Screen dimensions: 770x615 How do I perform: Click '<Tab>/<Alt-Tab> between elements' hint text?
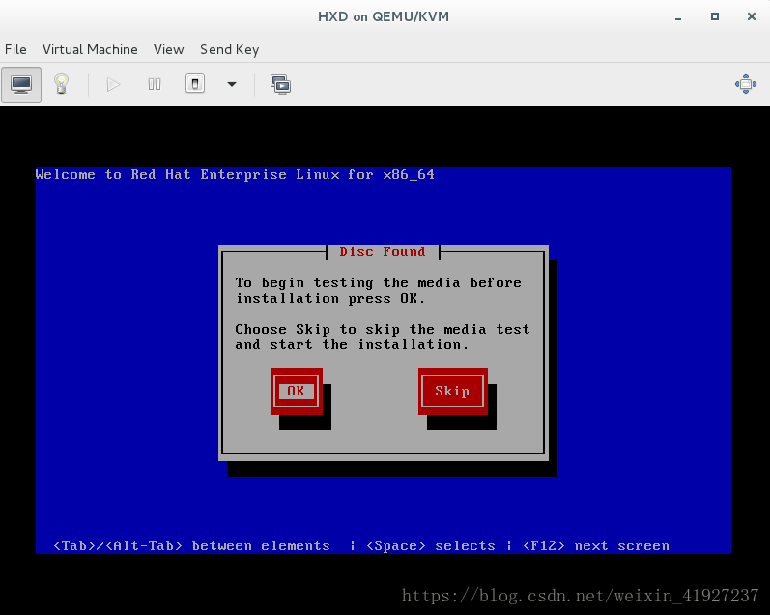click(191, 545)
